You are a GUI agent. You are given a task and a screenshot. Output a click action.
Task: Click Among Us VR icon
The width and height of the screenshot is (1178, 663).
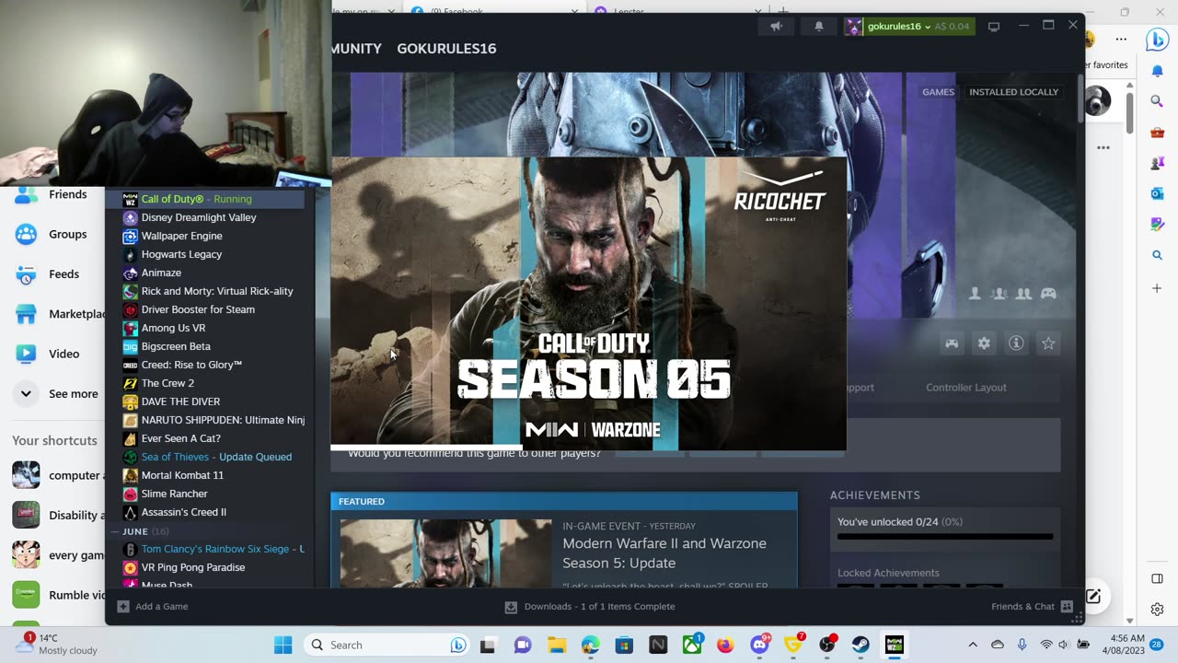pyautogui.click(x=130, y=328)
